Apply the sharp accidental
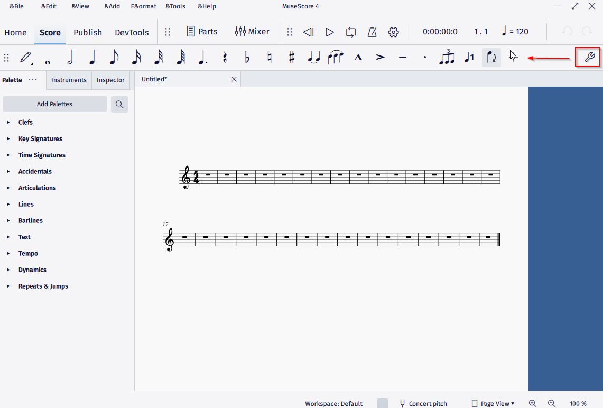The width and height of the screenshot is (603, 408). (x=291, y=57)
